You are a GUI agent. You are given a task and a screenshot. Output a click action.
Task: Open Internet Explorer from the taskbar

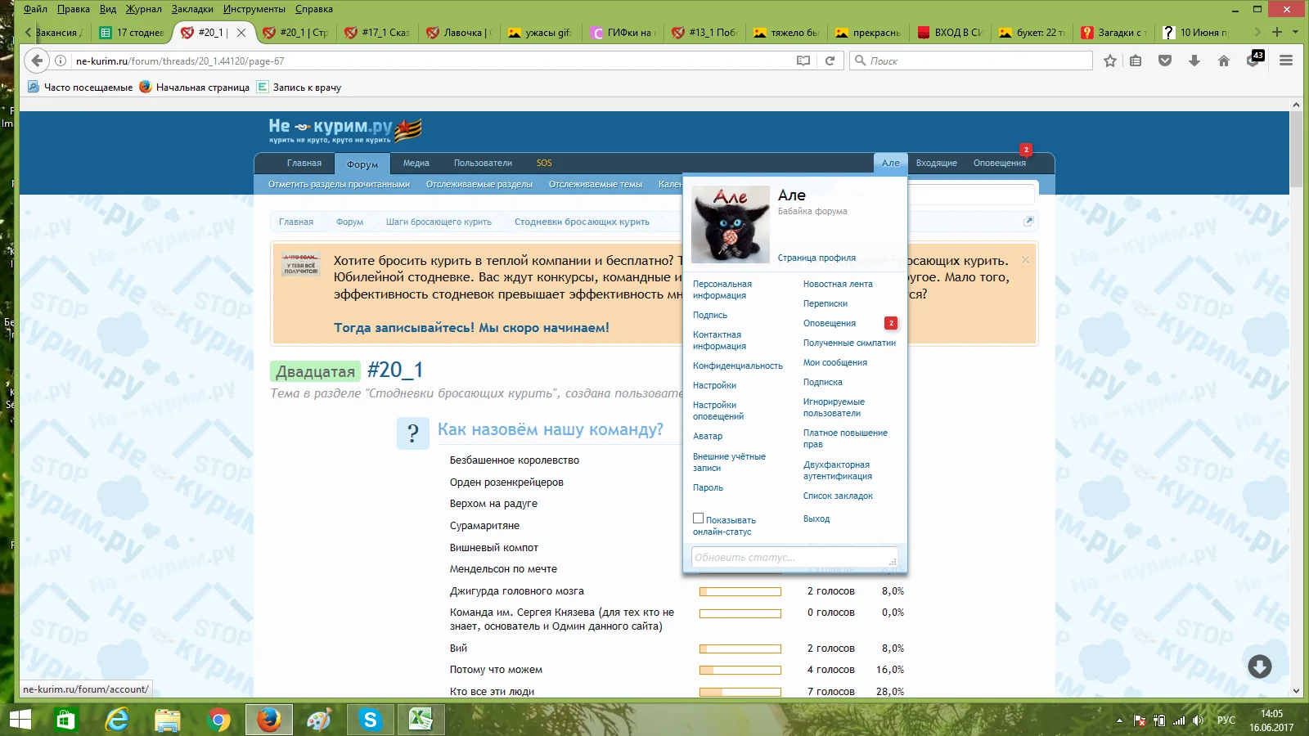tap(117, 720)
